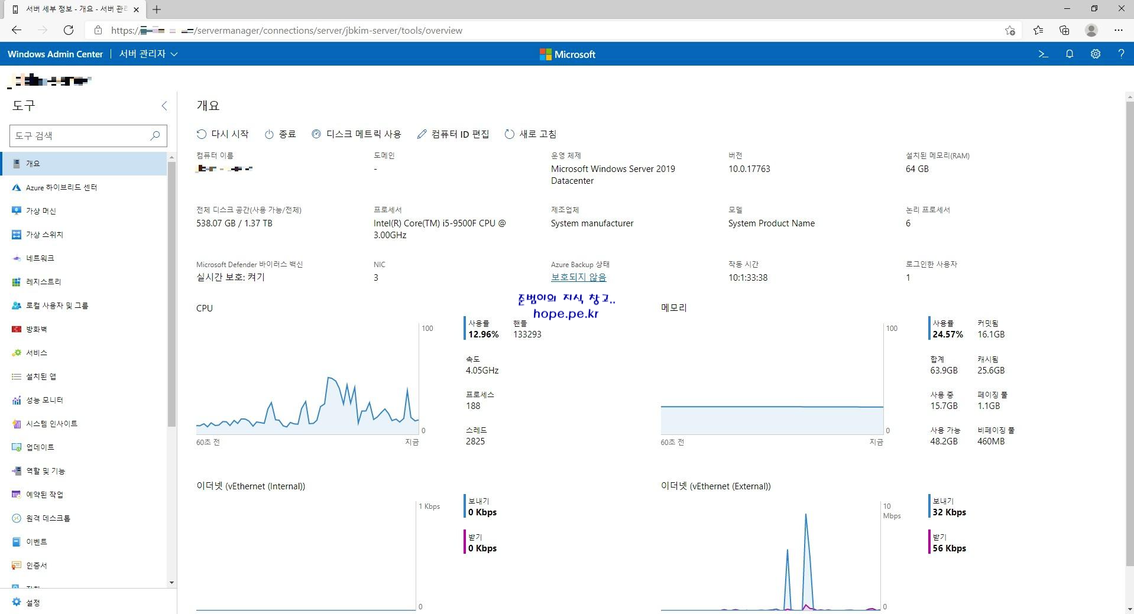1134x614 pixels.
Task: Open the 예약된 작업 tool icon
Action: [x=17, y=495]
